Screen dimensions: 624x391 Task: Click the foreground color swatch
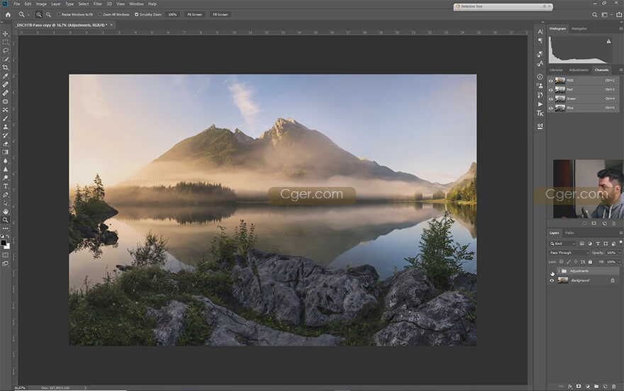click(x=4, y=243)
